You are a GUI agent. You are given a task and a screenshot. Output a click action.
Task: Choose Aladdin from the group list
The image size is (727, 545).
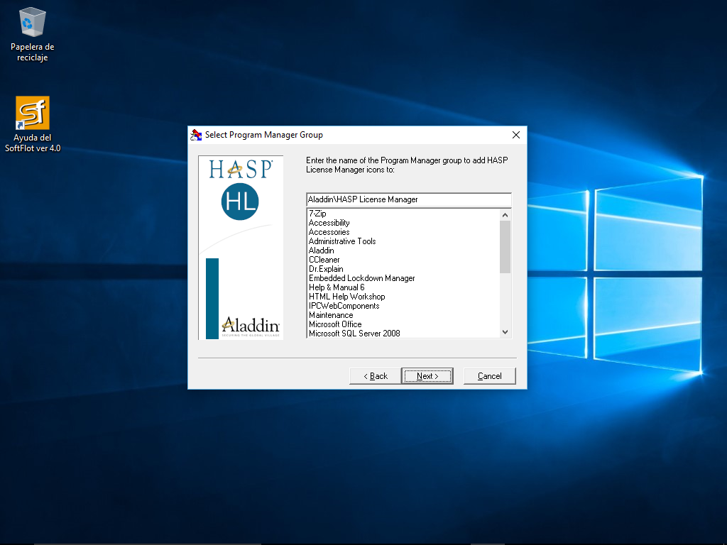point(321,251)
